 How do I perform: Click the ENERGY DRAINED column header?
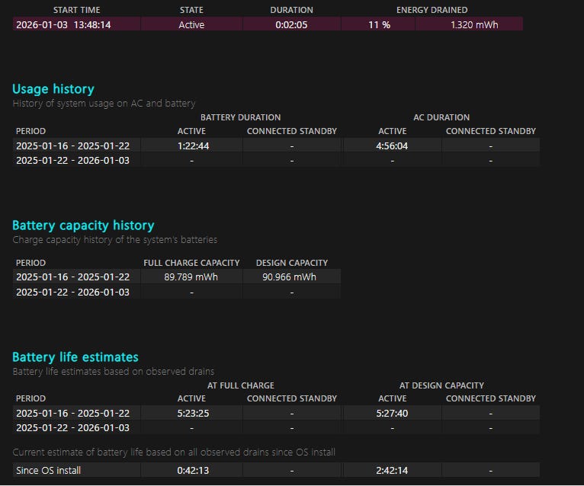[432, 10]
